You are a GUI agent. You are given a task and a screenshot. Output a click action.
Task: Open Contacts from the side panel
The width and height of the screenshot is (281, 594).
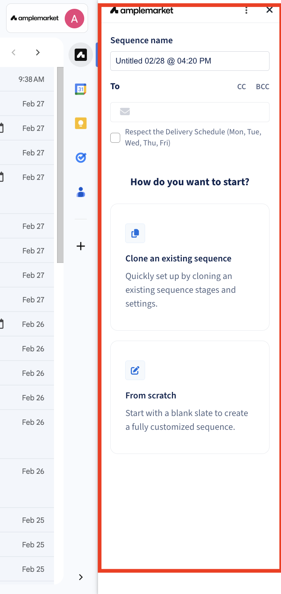coord(81,192)
